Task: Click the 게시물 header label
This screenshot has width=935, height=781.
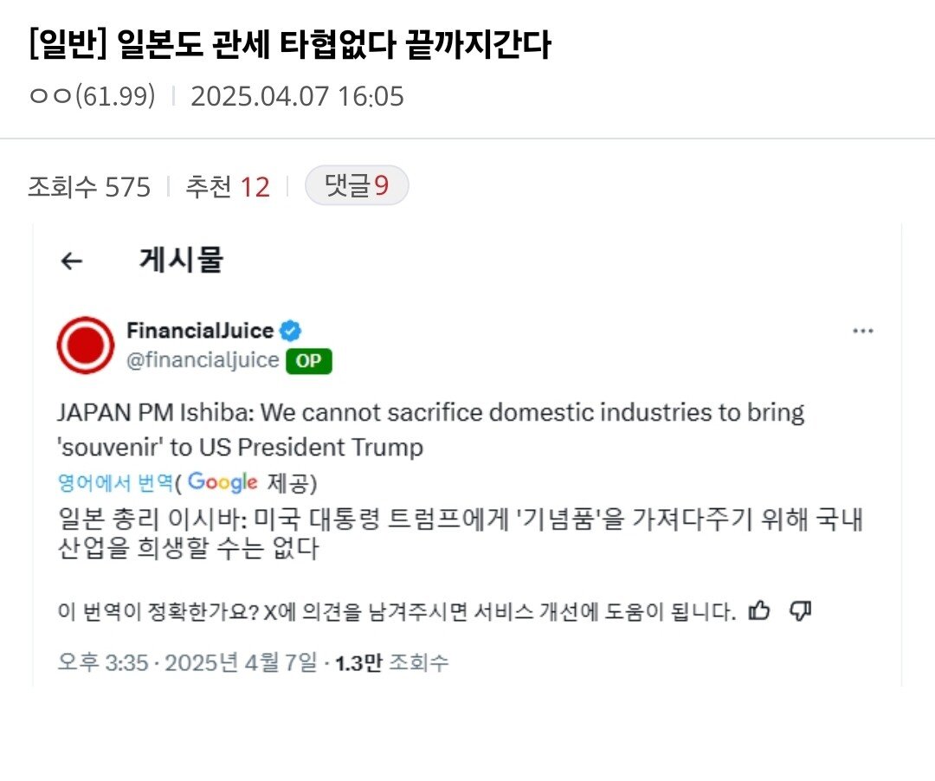Action: (x=181, y=260)
